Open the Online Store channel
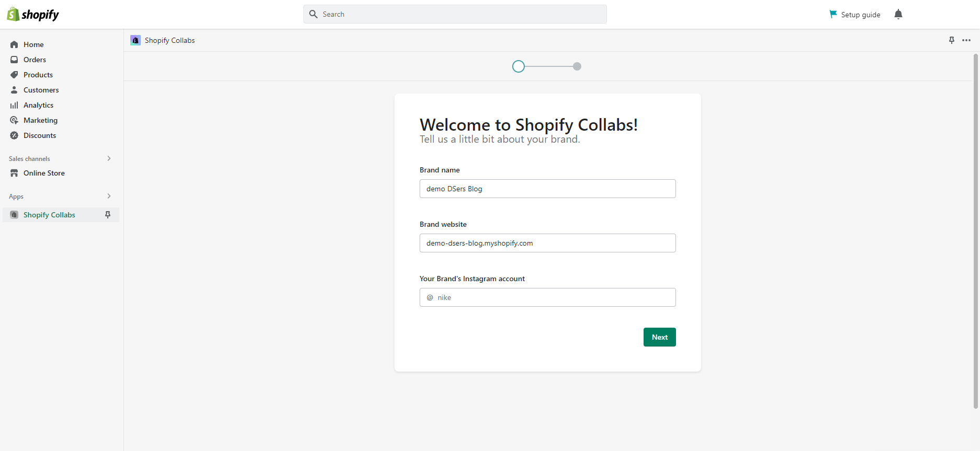This screenshot has width=980, height=451. point(44,173)
